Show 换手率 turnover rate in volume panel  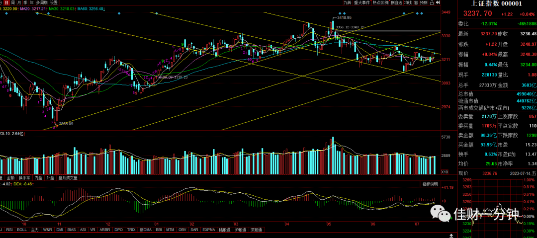[x=25, y=178]
